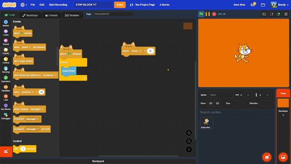Open the Motion blocks category
Viewport: 291px width, 164px height.
click(x=6, y=23)
